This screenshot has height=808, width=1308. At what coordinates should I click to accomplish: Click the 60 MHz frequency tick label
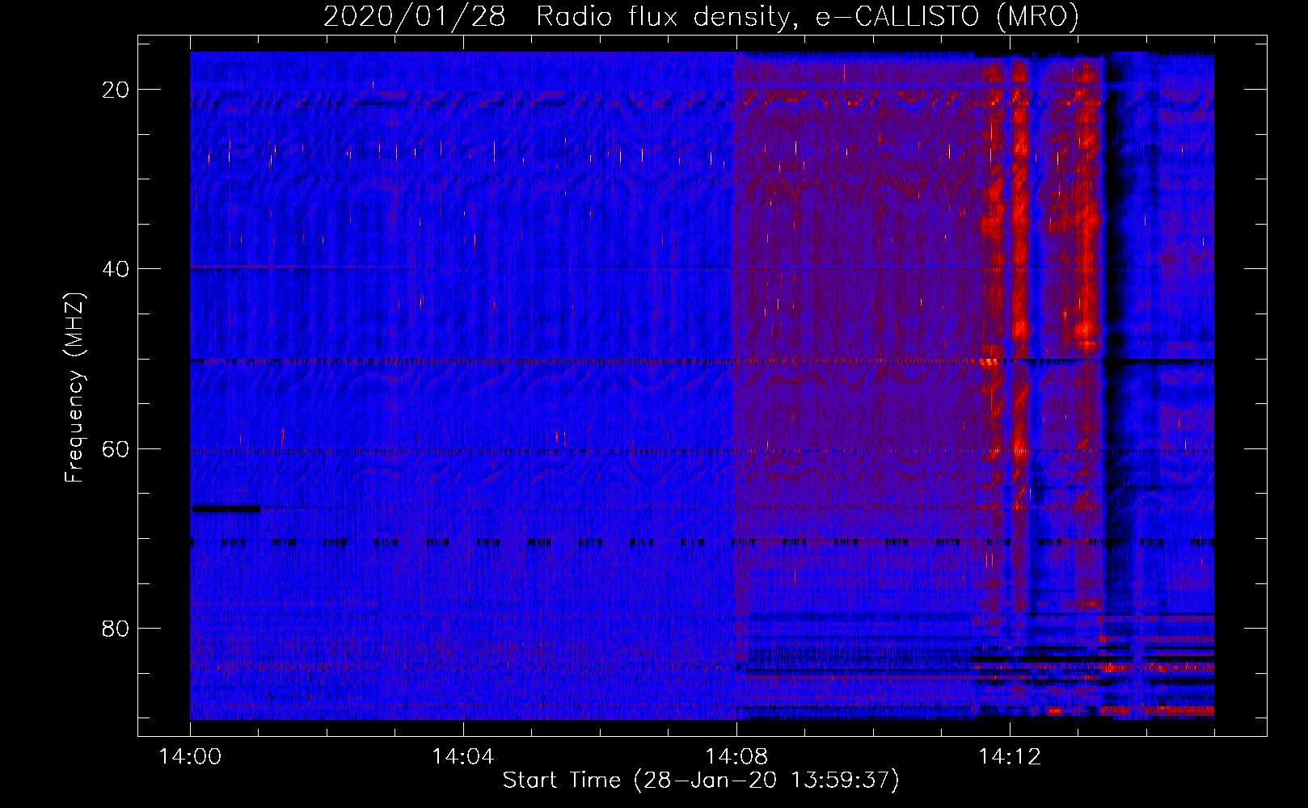(x=116, y=448)
